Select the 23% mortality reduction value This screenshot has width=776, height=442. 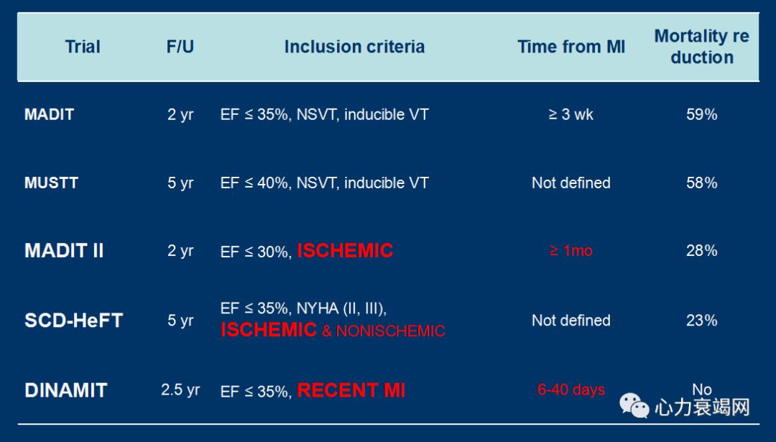pos(701,321)
